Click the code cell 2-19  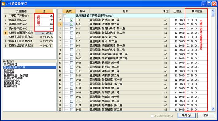point(82,97)
